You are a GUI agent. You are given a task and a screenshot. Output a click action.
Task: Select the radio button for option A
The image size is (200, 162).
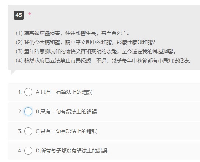28,92
